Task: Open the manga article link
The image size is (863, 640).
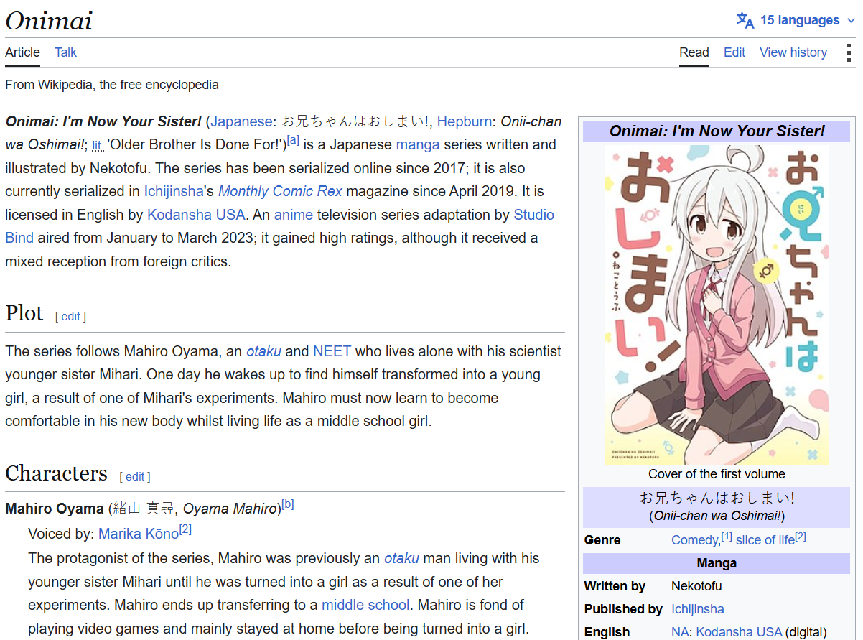Action: click(418, 144)
